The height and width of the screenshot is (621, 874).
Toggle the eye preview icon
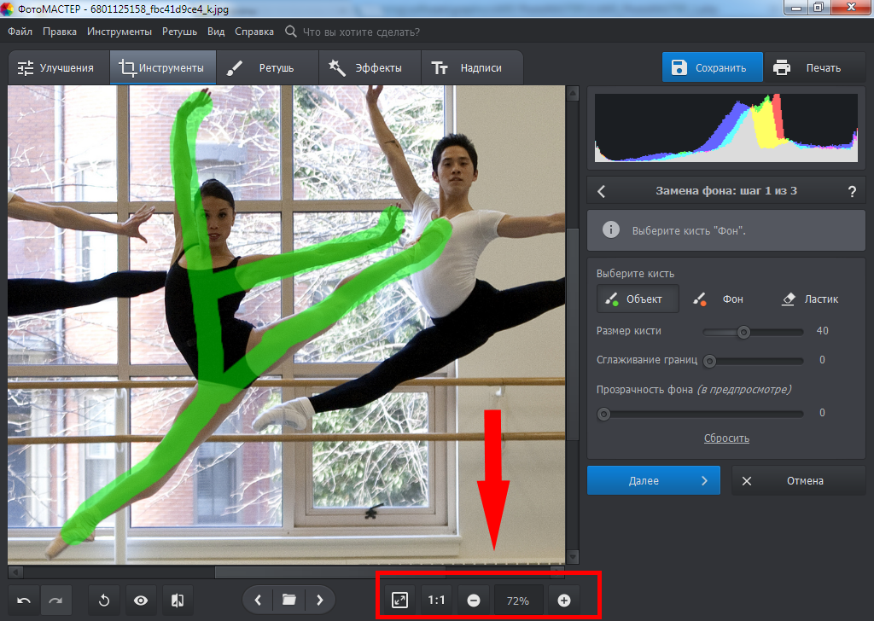[x=141, y=601]
